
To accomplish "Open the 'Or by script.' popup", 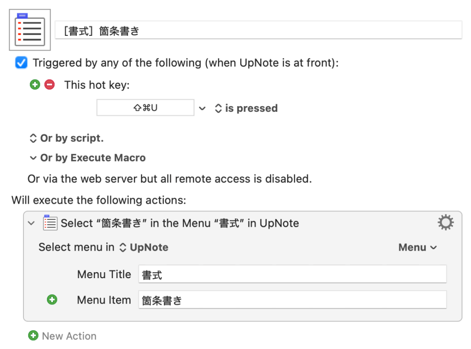I will click(x=66, y=138).
